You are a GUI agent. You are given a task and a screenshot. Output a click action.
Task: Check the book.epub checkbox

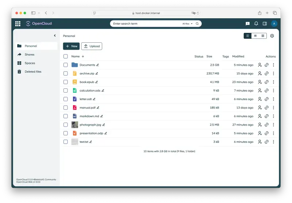[66, 82]
